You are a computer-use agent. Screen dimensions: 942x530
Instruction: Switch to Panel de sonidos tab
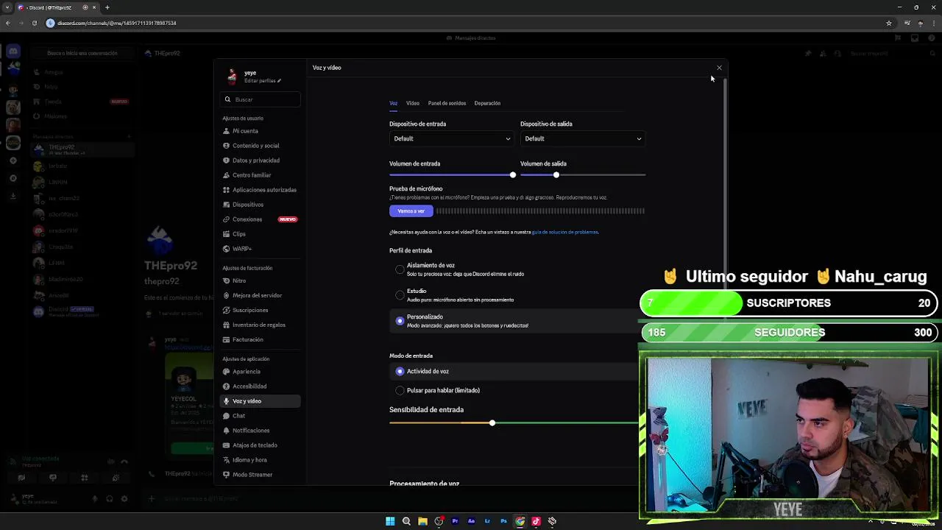[x=447, y=104]
